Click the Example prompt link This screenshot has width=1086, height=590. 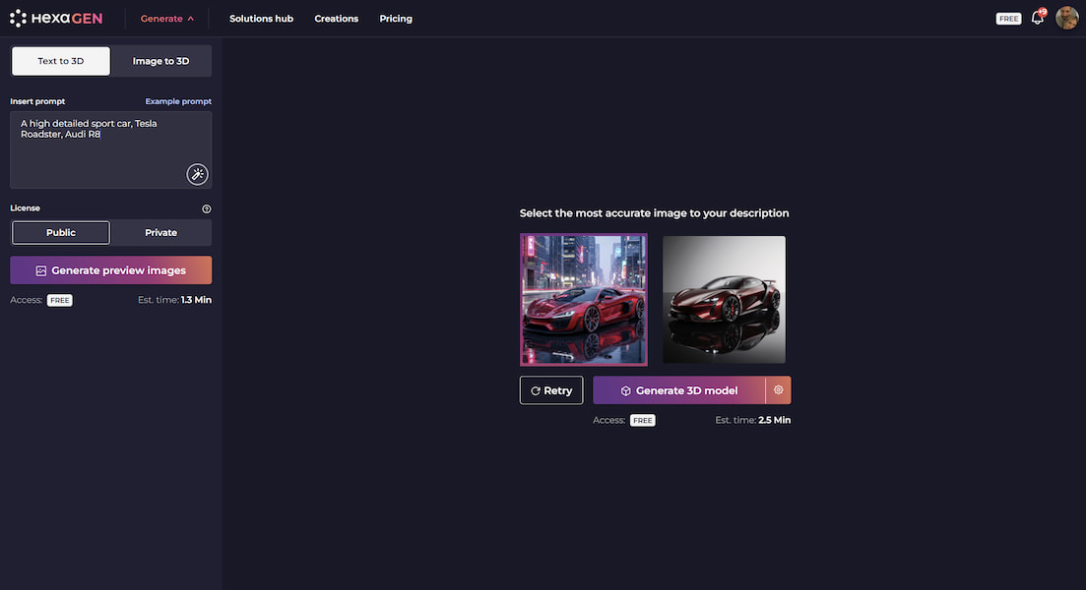click(178, 101)
